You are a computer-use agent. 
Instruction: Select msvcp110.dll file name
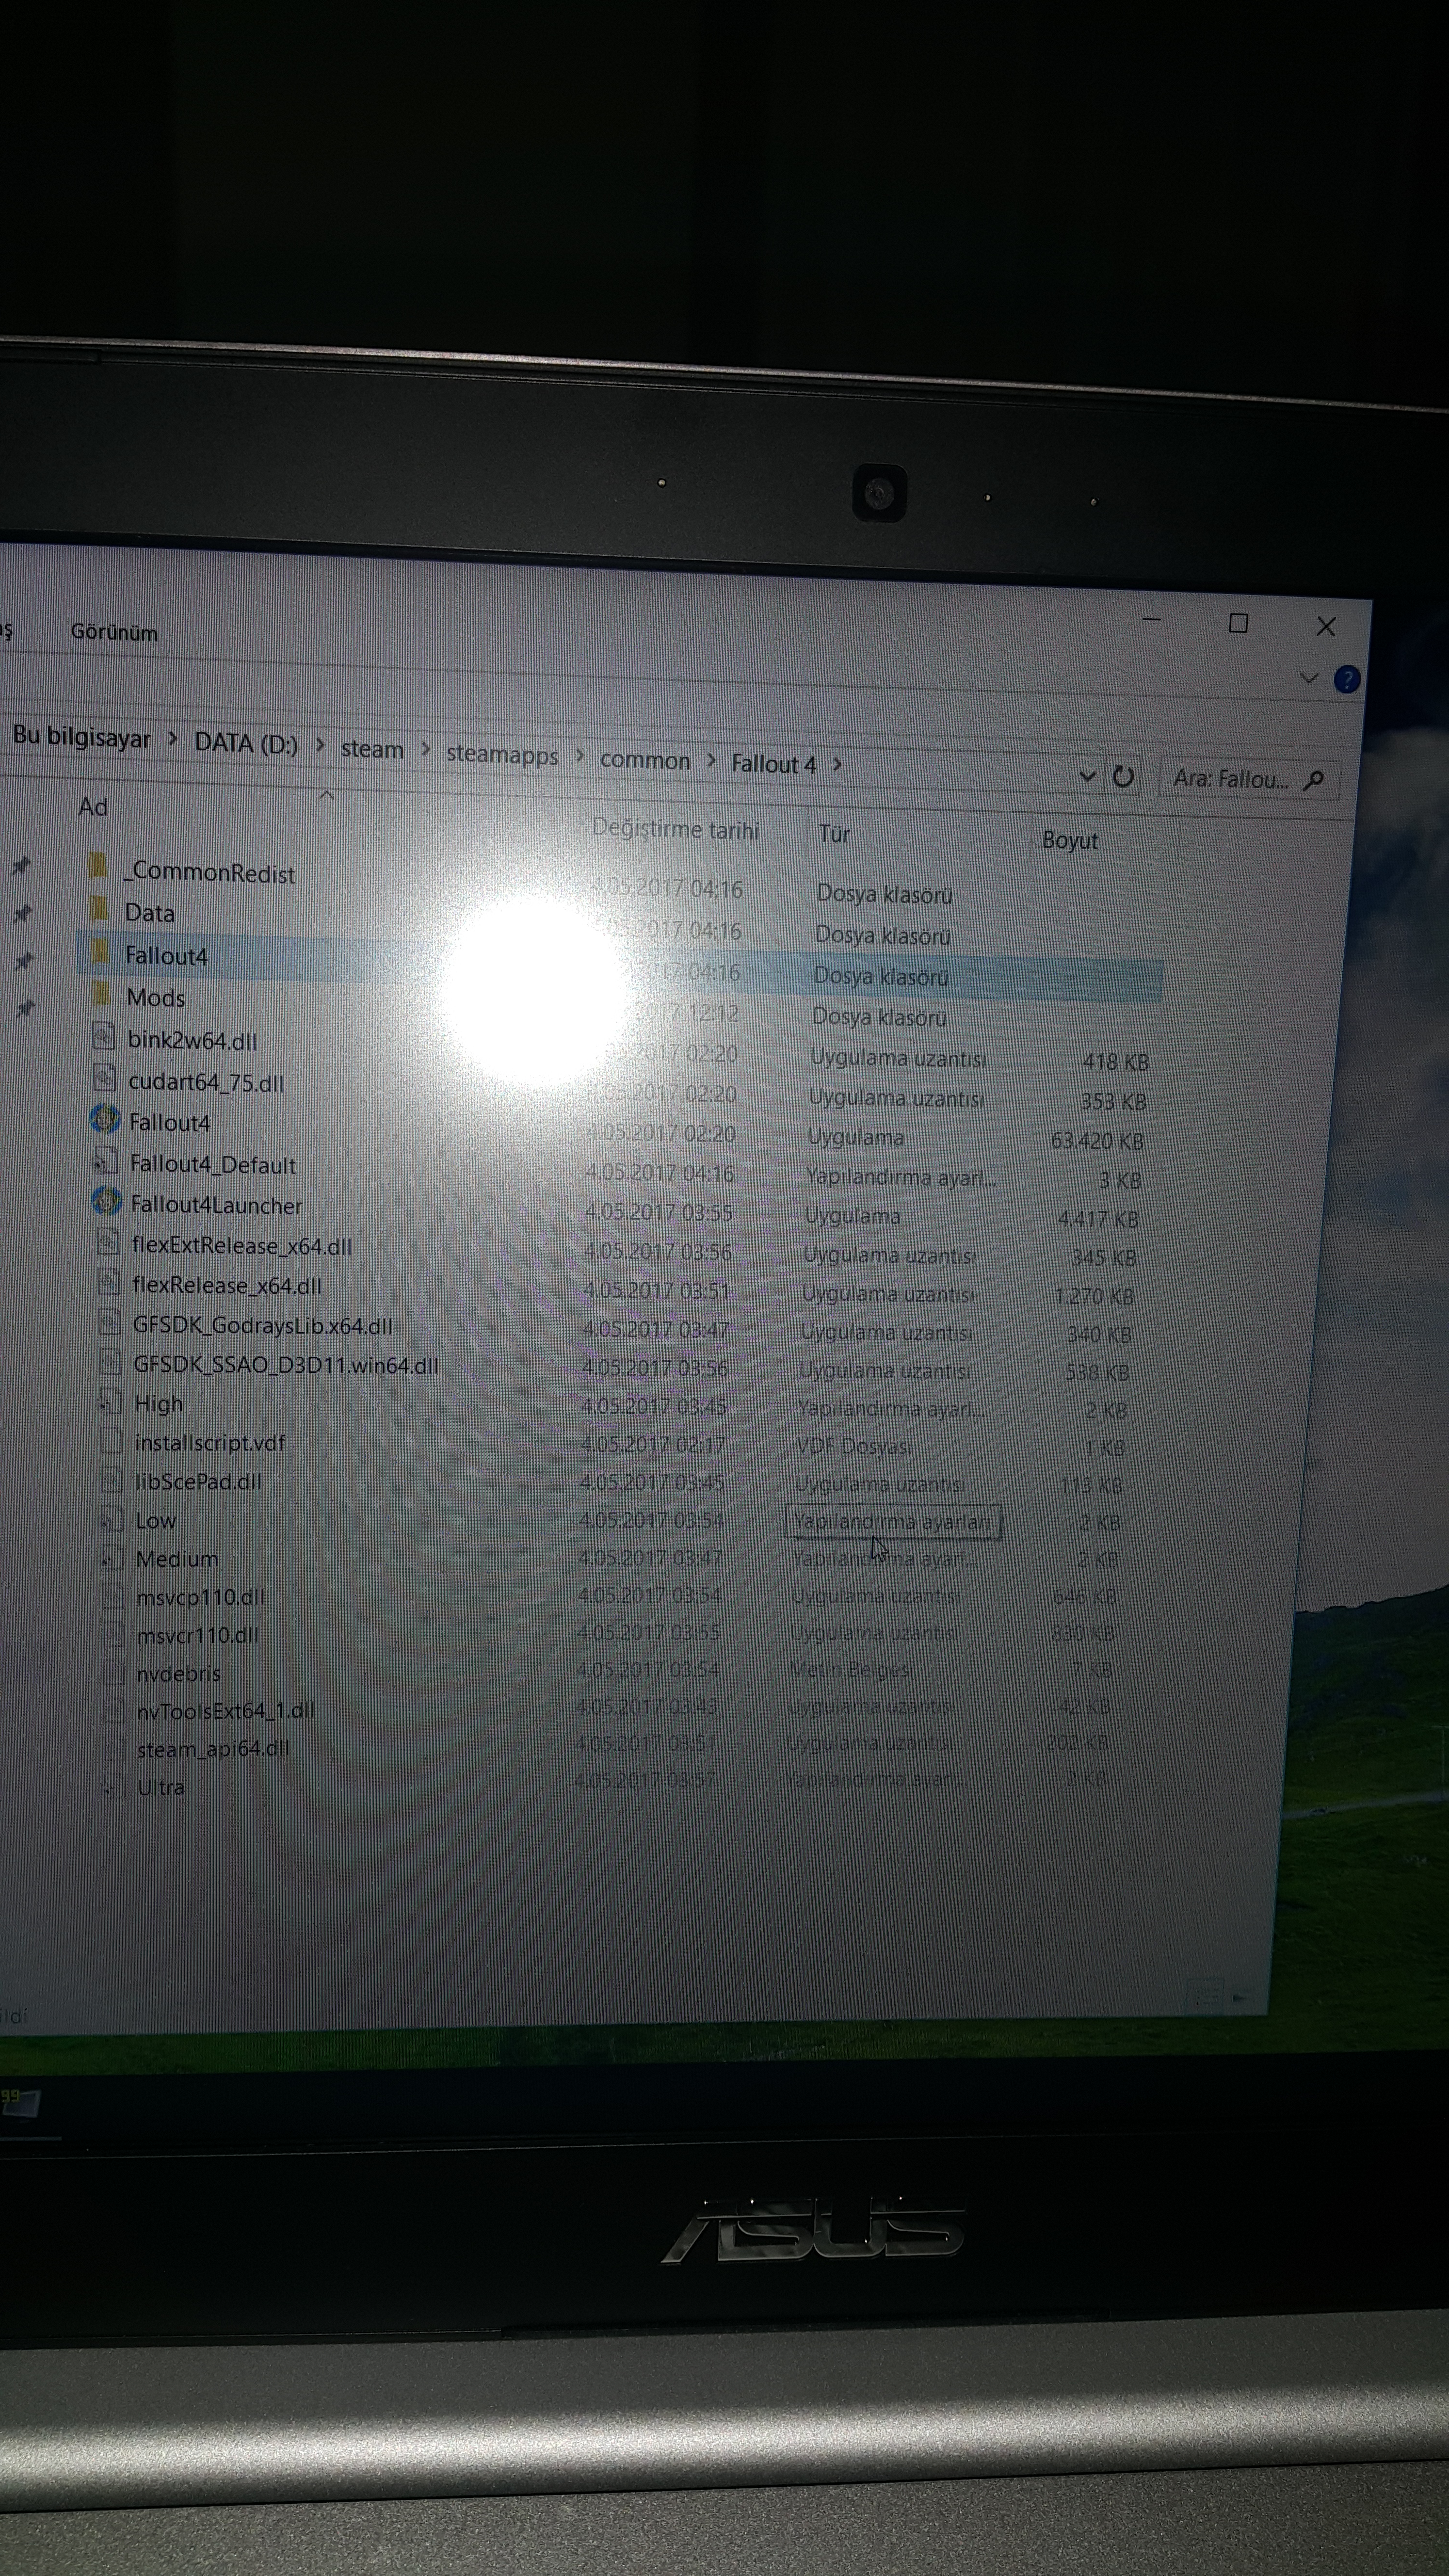[x=200, y=1597]
